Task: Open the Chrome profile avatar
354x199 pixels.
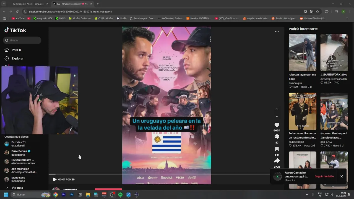Action: pos(343,12)
